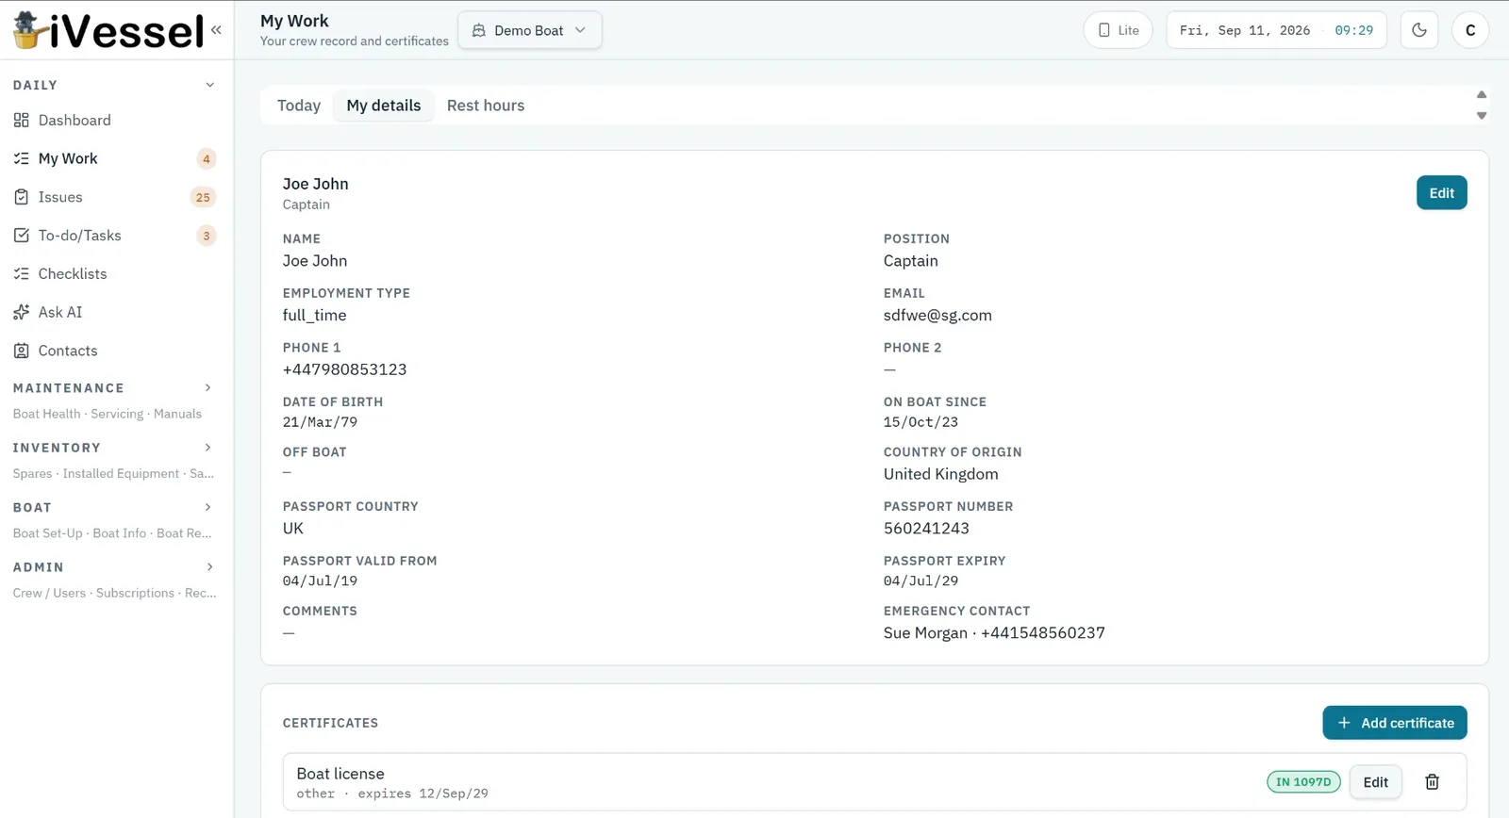Click the My Work list icon

coord(22,158)
